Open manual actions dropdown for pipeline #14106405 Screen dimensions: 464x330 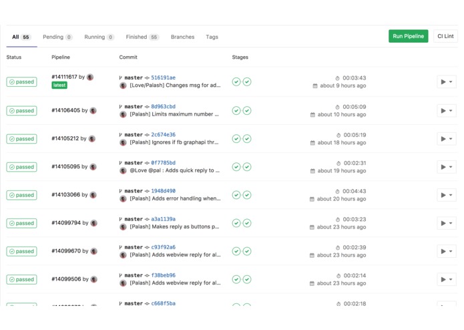coord(447,111)
